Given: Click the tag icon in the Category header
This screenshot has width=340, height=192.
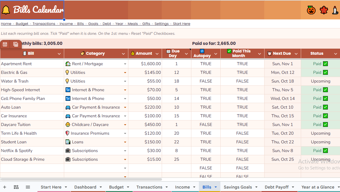Looking at the screenshot, I should coord(82,53).
